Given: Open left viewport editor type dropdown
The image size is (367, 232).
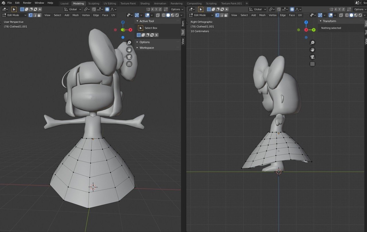Looking at the screenshot, I should tap(5, 9).
